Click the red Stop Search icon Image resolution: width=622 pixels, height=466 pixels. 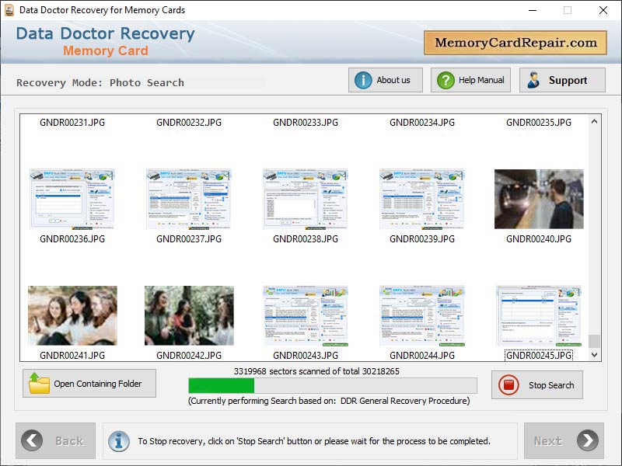coord(509,385)
